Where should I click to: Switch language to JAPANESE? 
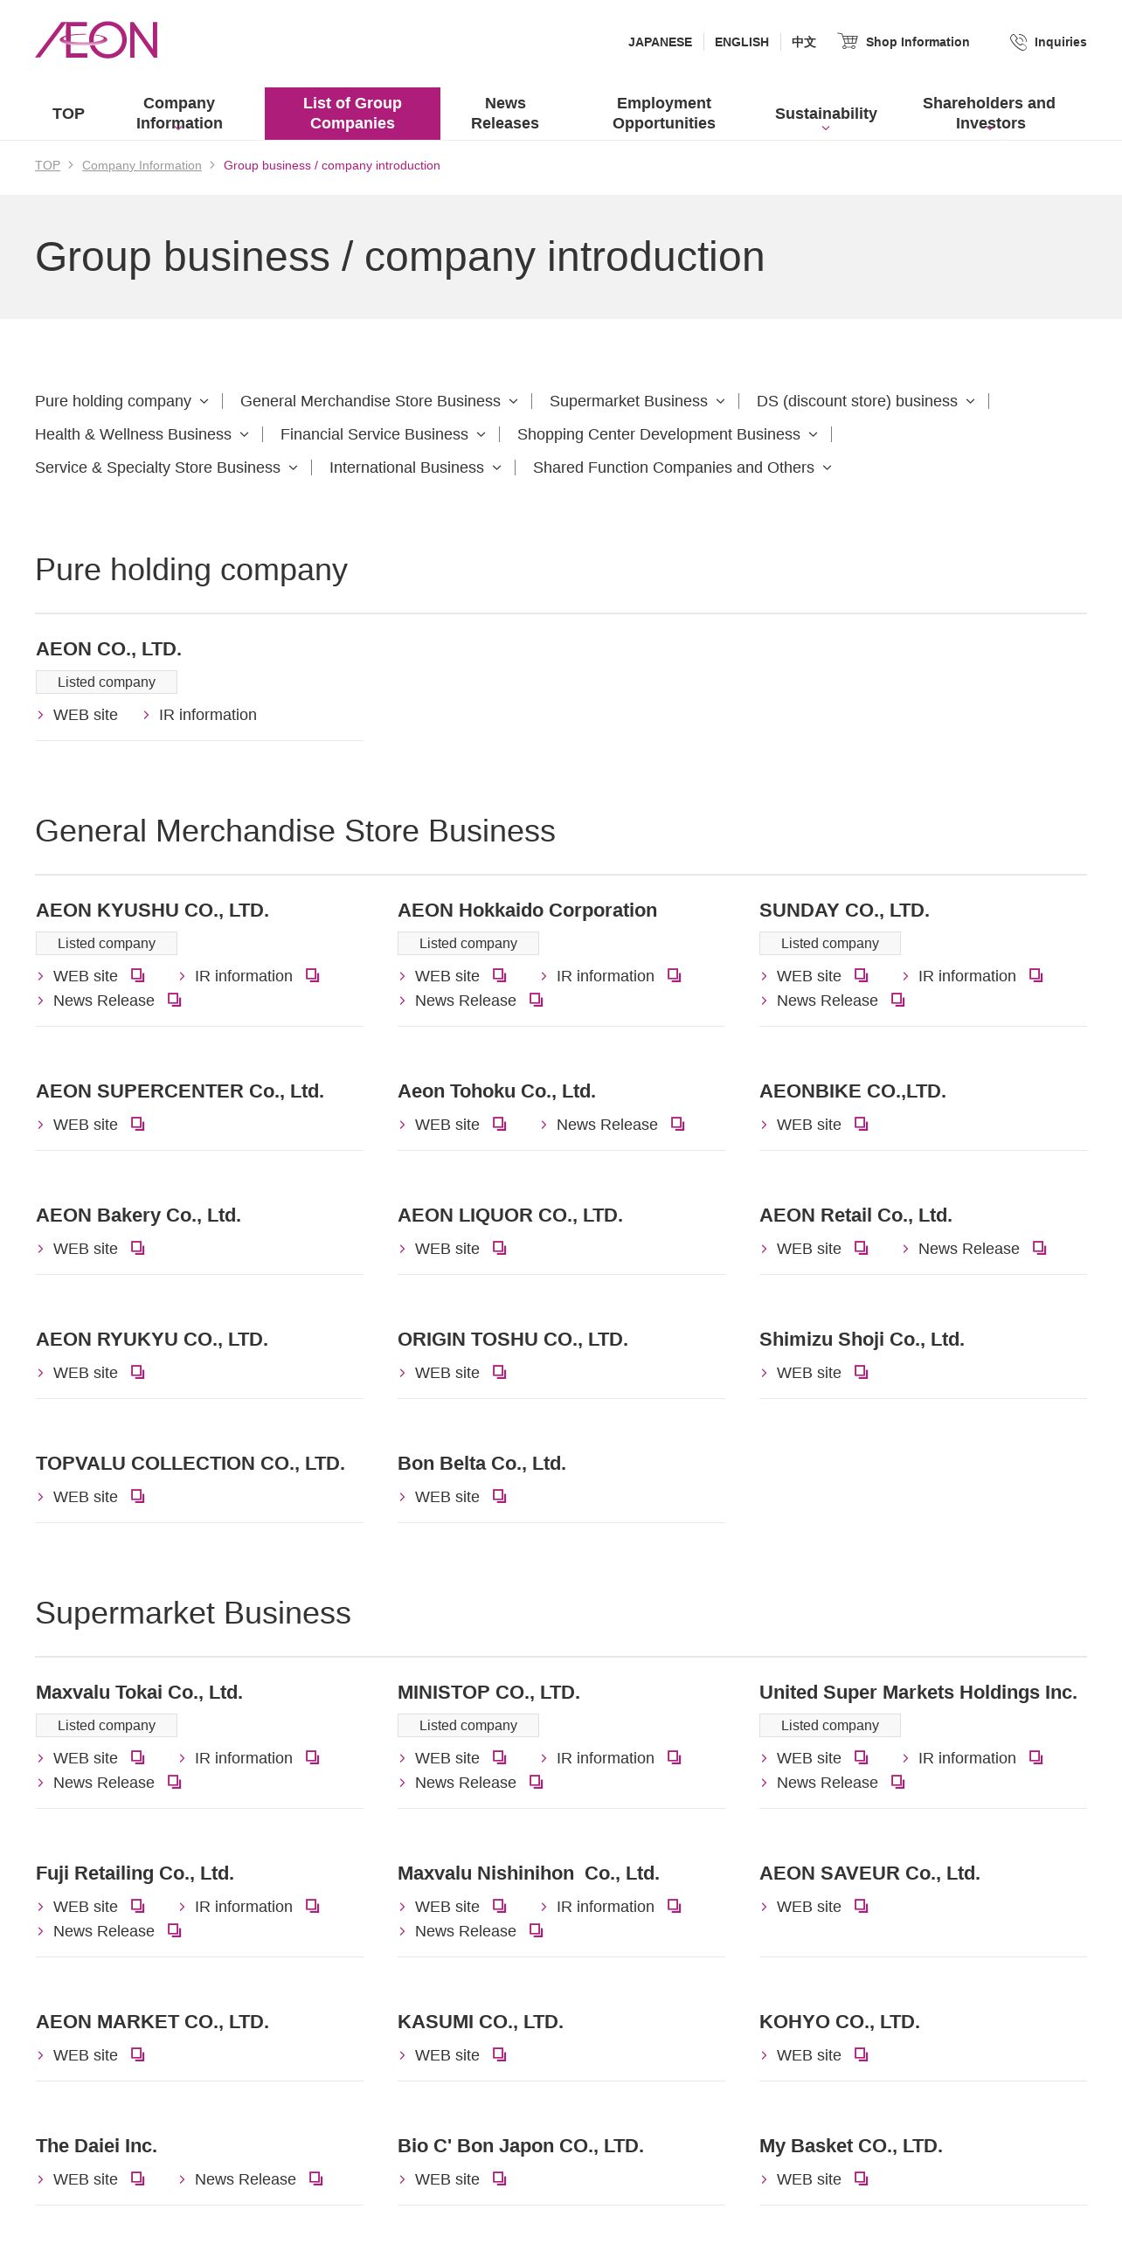(660, 42)
